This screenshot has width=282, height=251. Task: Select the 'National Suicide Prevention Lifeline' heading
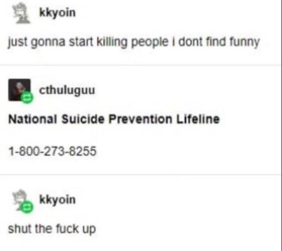coord(114,119)
